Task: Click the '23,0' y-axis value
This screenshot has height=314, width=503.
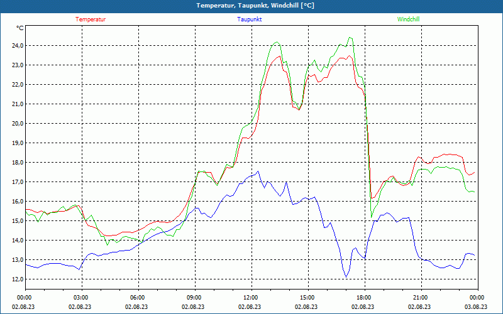Action: [18, 65]
